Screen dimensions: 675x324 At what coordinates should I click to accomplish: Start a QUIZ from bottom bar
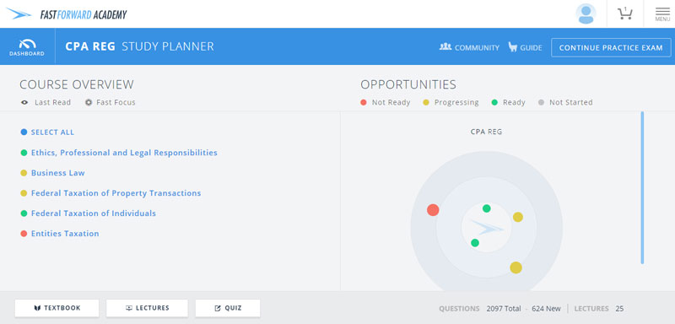tap(228, 308)
